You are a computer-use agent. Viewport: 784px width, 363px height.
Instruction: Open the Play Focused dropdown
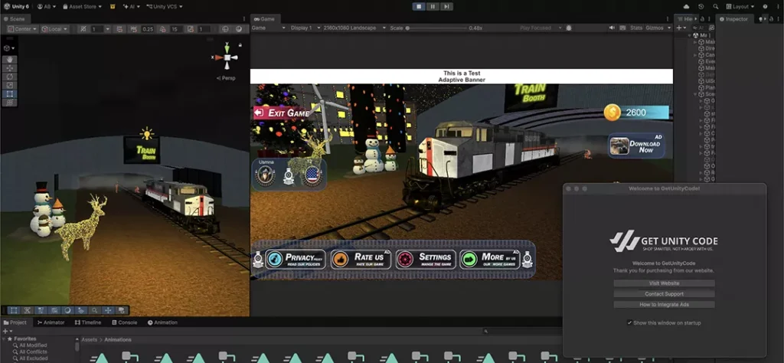tap(541, 28)
